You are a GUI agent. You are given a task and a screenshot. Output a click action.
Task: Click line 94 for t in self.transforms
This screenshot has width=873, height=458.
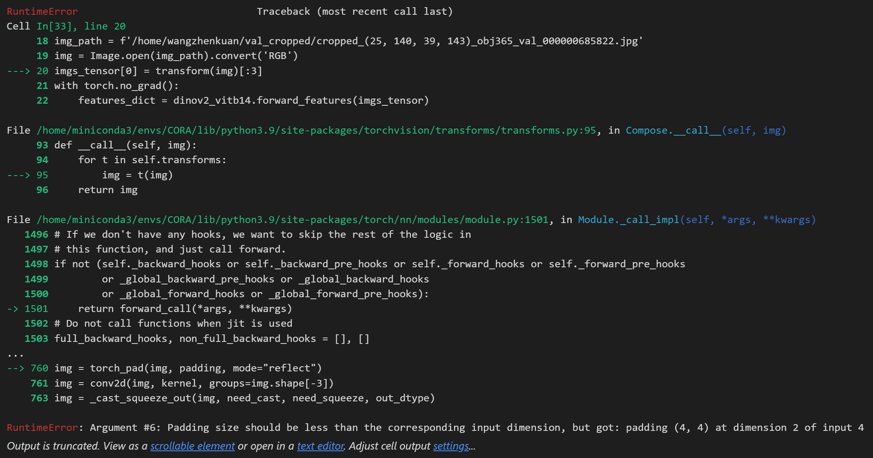[x=152, y=160]
